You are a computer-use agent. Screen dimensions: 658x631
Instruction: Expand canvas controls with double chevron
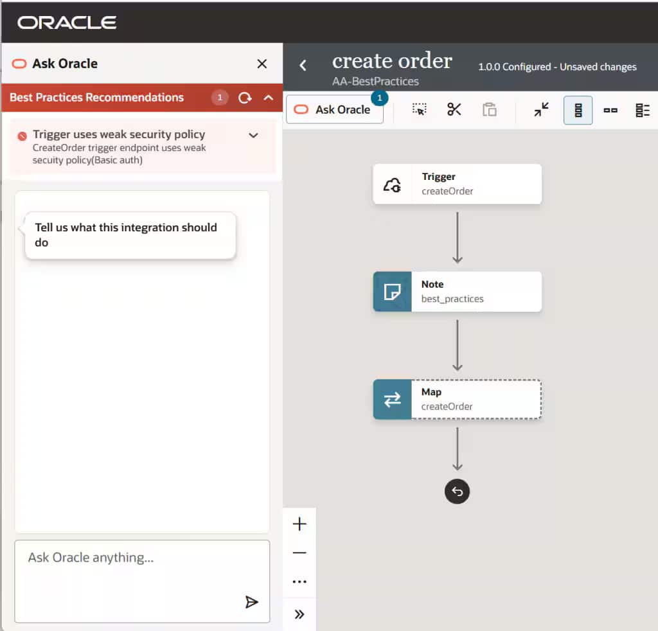299,614
